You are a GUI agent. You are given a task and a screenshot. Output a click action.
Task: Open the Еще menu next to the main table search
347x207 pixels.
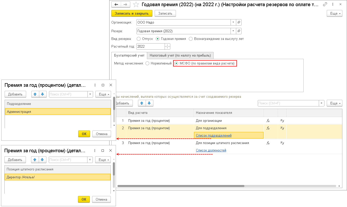(x=334, y=103)
